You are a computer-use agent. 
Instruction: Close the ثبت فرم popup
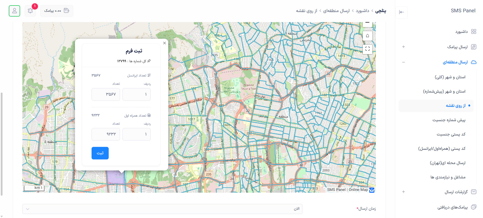164,43
